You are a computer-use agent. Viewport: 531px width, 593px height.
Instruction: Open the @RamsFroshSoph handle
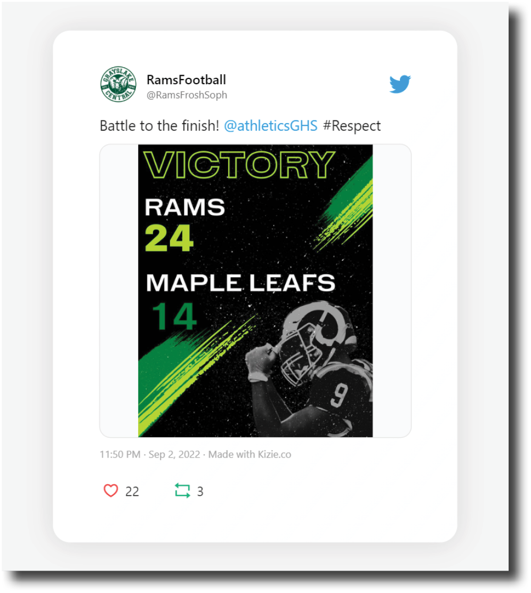(187, 95)
